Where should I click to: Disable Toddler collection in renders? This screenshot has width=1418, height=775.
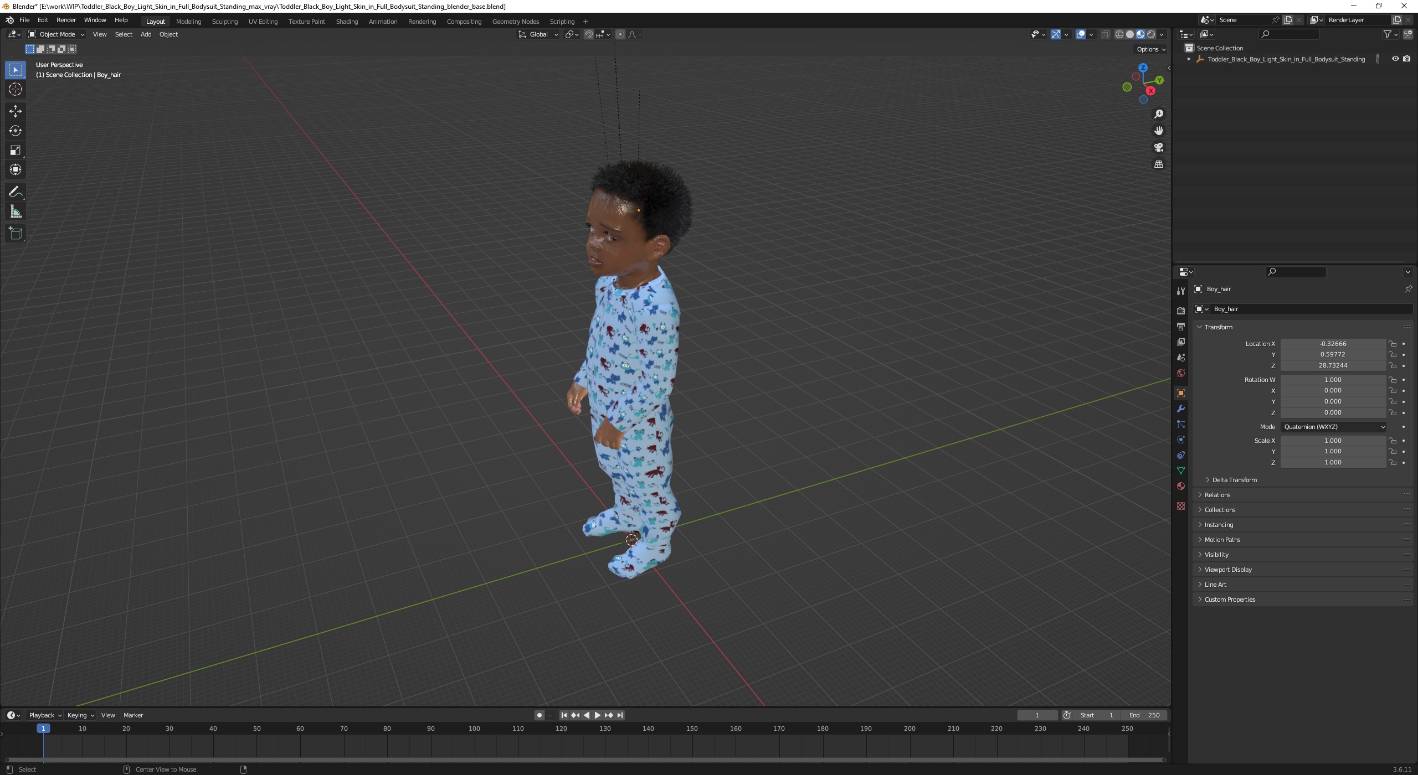[1407, 59]
